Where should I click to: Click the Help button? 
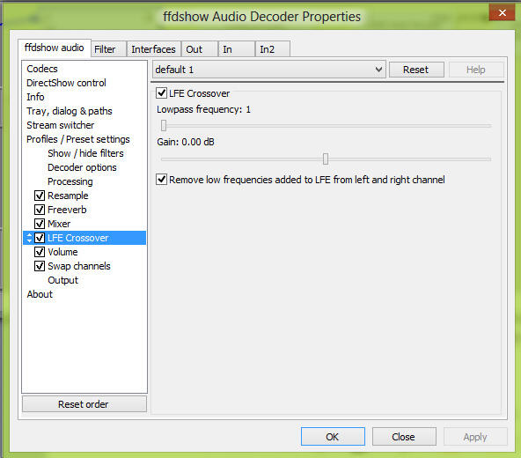click(x=476, y=70)
